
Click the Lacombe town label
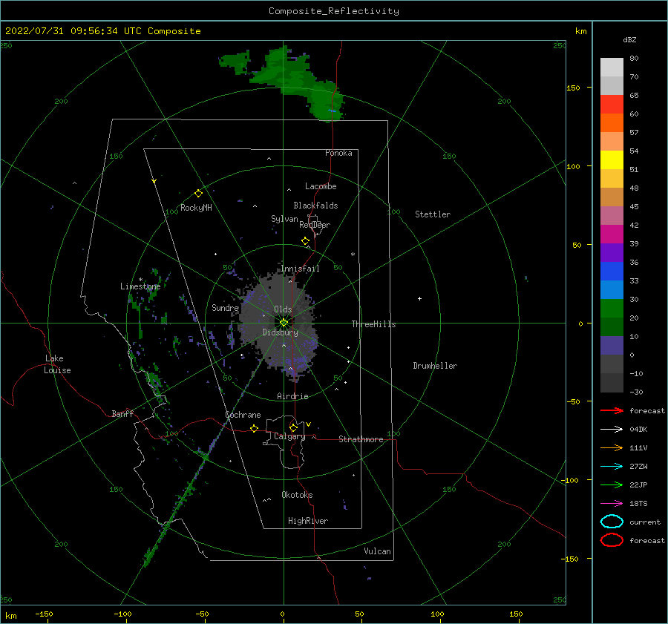(x=321, y=186)
